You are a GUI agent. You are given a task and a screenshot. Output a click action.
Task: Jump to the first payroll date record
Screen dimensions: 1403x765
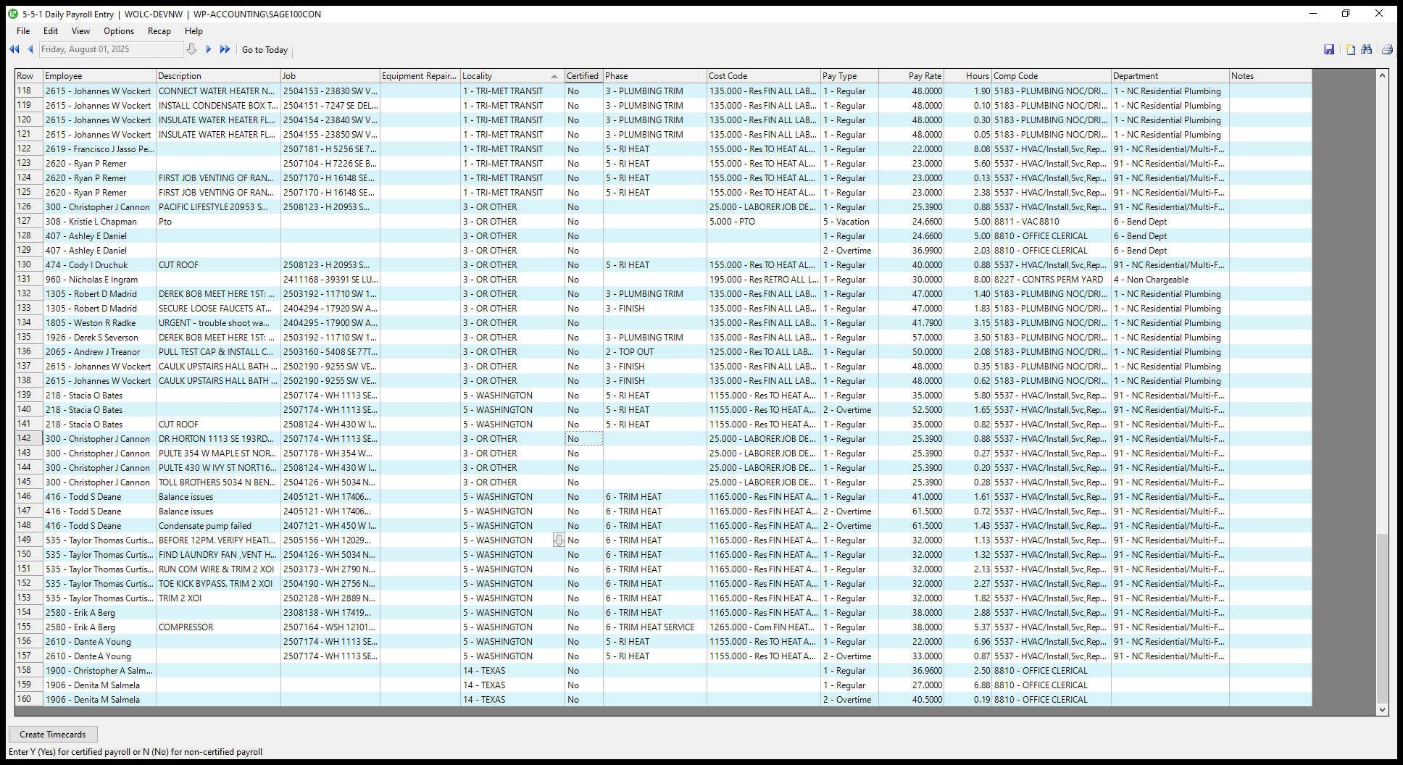pyautogui.click(x=14, y=49)
